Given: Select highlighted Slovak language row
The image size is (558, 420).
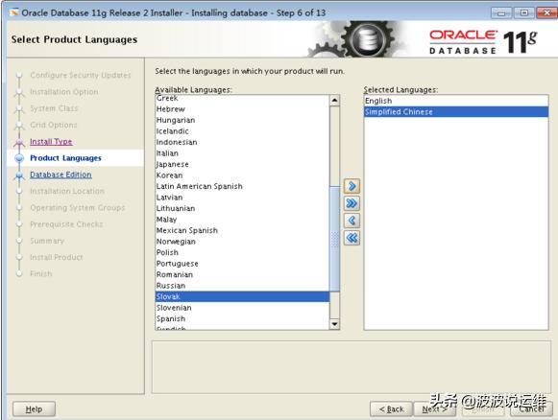Looking at the screenshot, I should (x=242, y=296).
